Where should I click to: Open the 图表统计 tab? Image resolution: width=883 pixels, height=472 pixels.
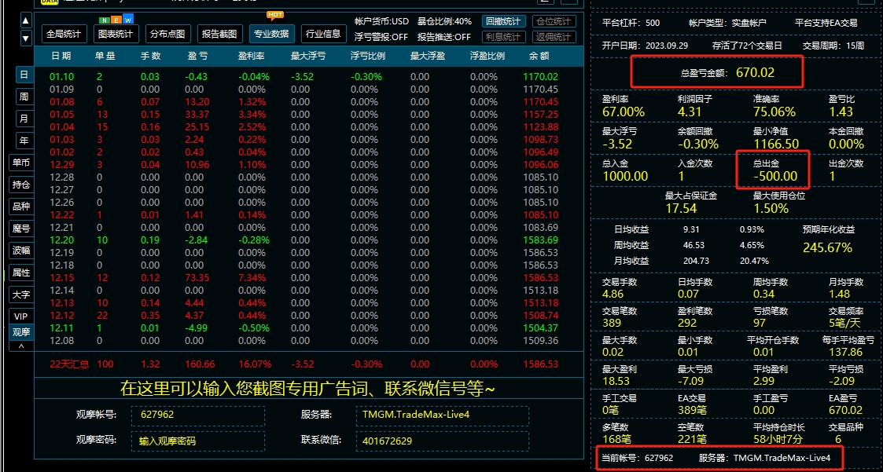coord(116,34)
